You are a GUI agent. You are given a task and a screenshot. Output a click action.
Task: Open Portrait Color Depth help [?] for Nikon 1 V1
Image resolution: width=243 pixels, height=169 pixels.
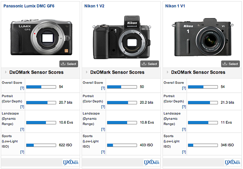click(184, 107)
